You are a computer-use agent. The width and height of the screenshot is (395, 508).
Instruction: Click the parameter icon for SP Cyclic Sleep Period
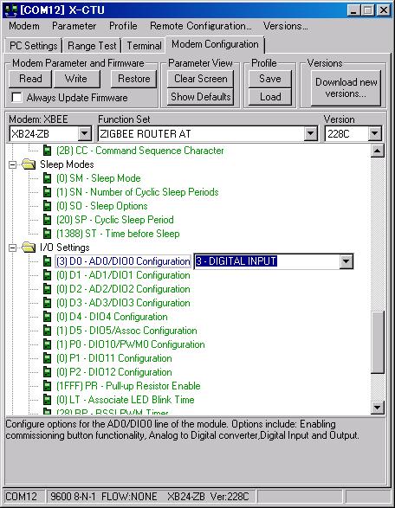48,220
